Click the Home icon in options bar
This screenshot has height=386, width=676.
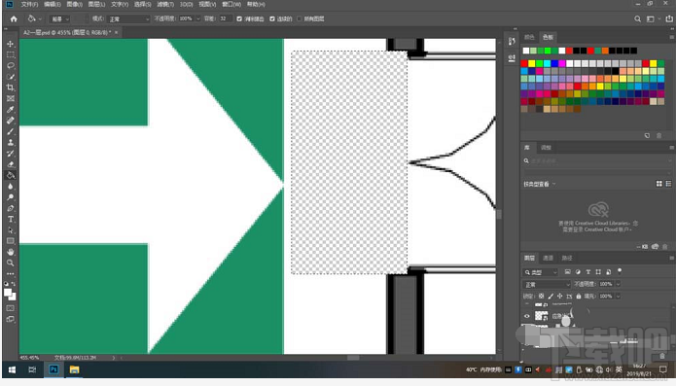point(14,18)
